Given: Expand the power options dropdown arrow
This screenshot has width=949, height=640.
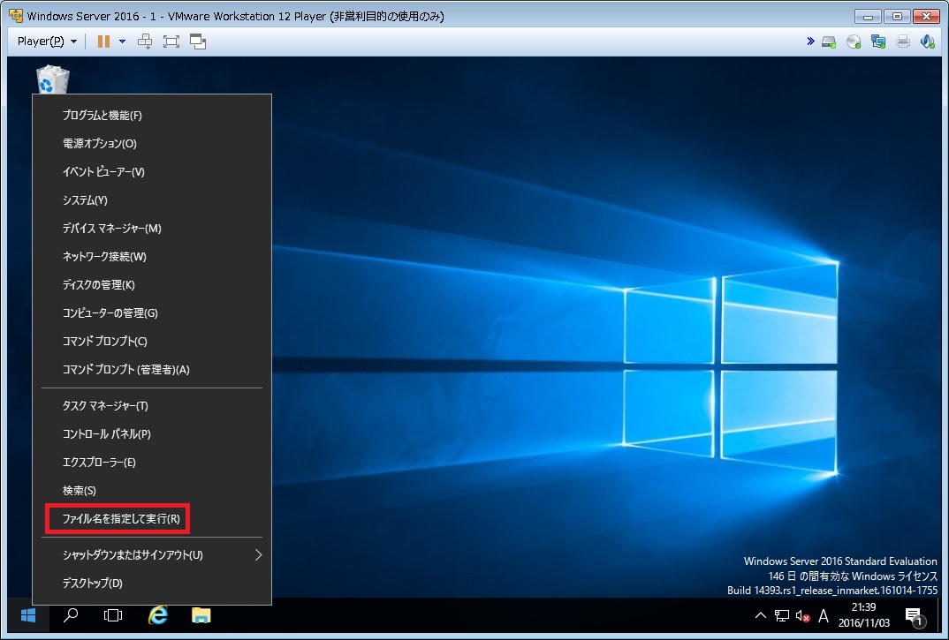Looking at the screenshot, I should 122,41.
